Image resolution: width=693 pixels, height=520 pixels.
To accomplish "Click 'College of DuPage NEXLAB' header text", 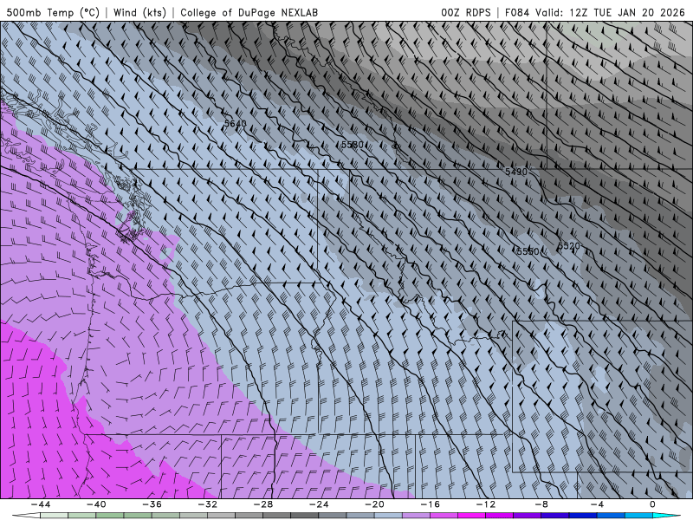I will coord(249,12).
